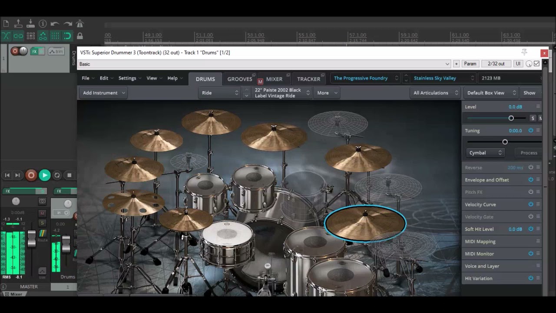Viewport: 556px width, 313px height.
Task: Toggle Velocity Curve power button
Action: click(x=531, y=204)
